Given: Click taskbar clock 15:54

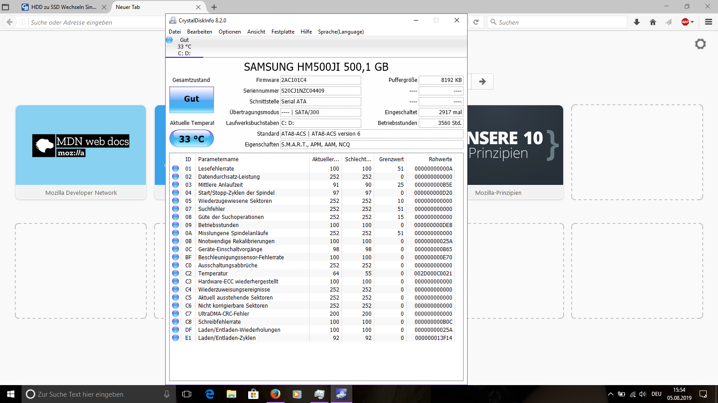Looking at the screenshot, I should (x=679, y=390).
